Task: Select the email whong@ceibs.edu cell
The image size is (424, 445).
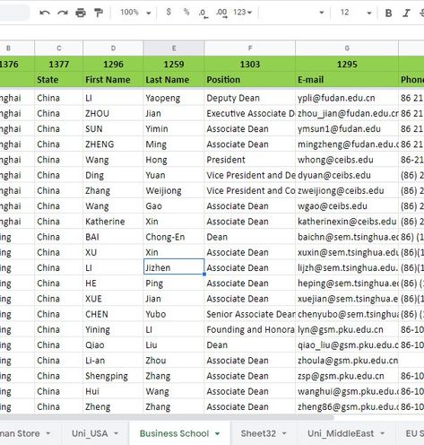Action: [x=347, y=160]
